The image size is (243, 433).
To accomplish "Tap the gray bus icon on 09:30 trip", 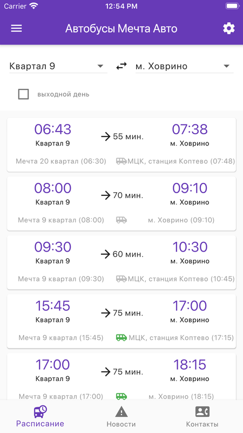I will [121, 279].
